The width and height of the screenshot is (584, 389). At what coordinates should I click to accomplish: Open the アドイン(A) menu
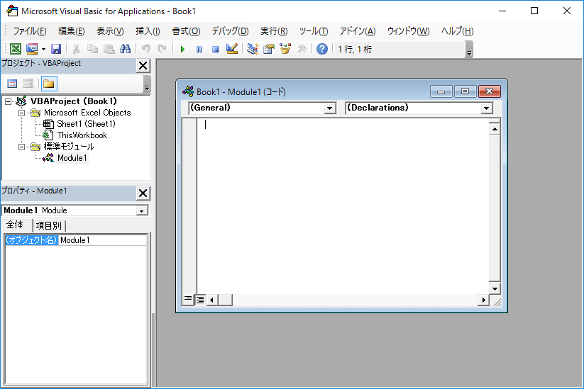pyautogui.click(x=358, y=31)
